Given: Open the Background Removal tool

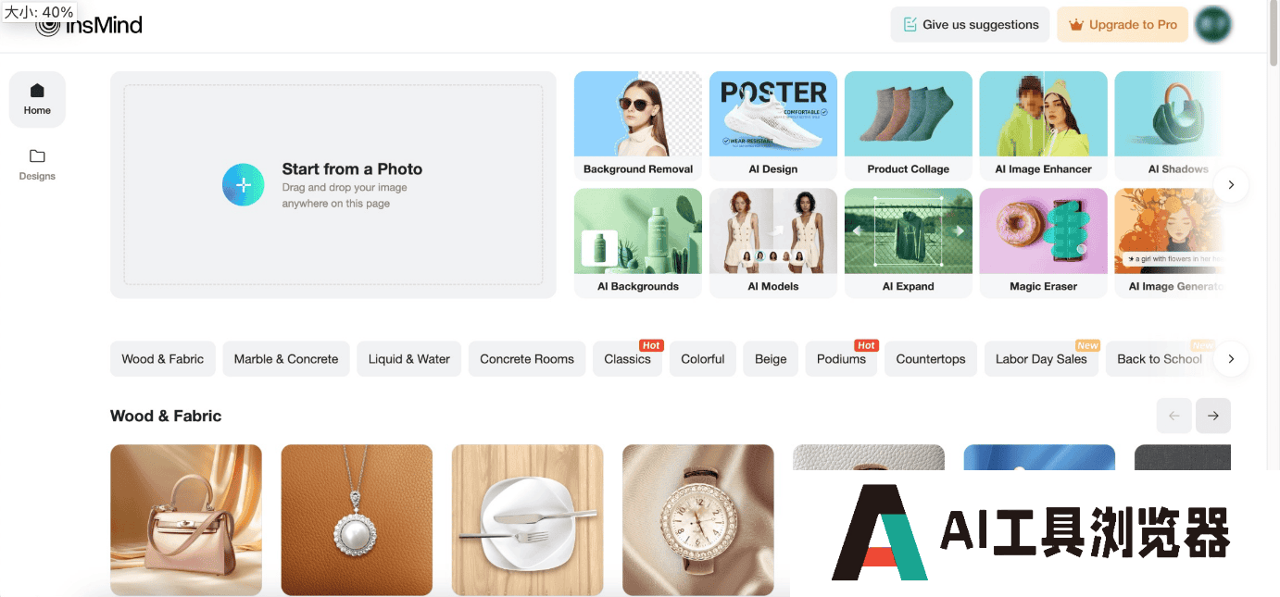Looking at the screenshot, I should pyautogui.click(x=638, y=126).
